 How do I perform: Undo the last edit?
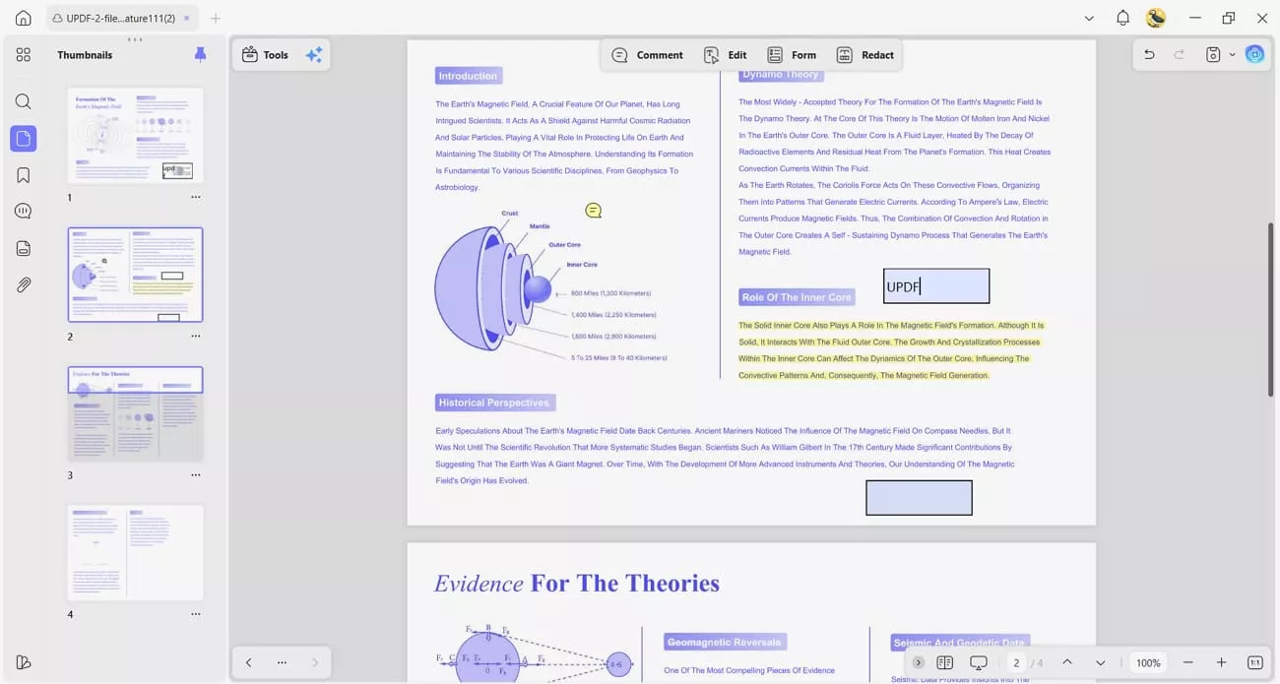(x=1149, y=54)
